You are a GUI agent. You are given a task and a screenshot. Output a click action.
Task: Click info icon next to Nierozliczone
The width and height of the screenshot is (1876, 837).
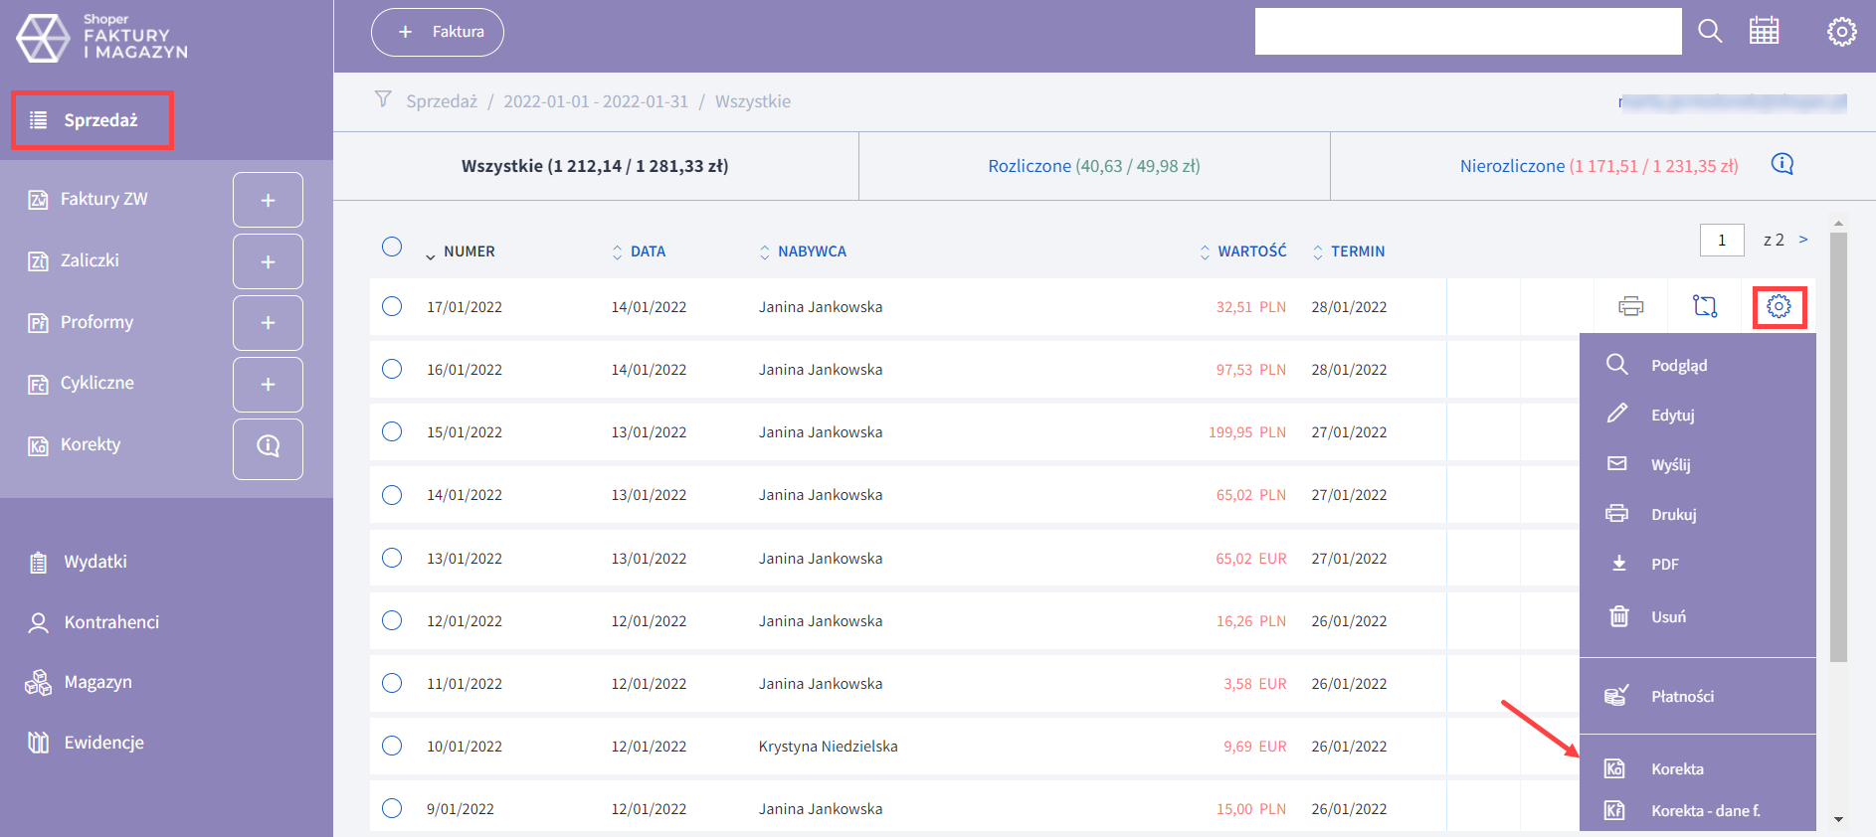coord(1782,164)
